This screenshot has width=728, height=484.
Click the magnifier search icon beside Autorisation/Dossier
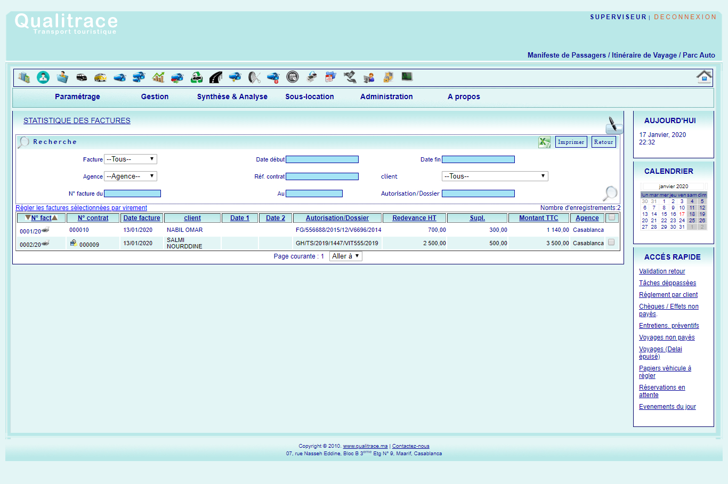(x=610, y=193)
